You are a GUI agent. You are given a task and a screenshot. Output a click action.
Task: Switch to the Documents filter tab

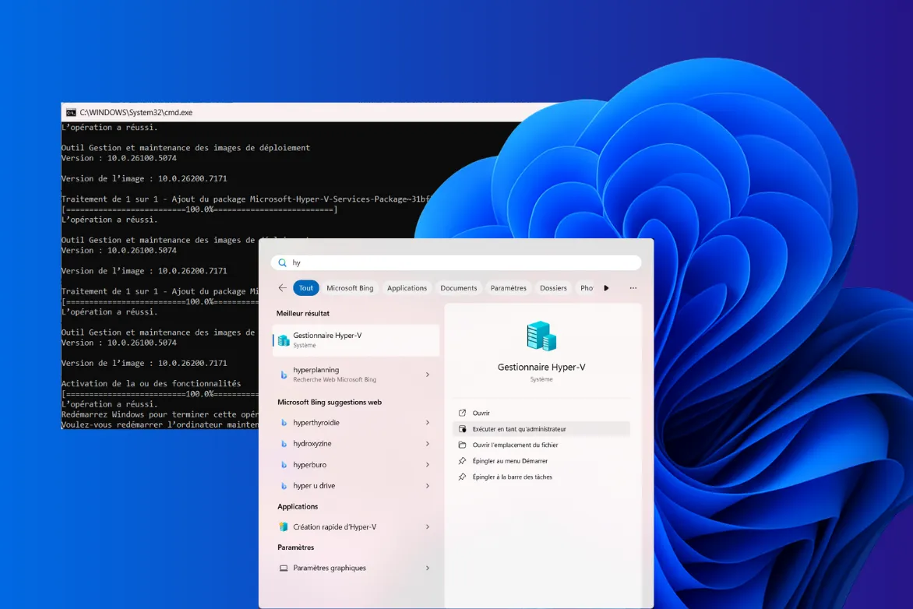pos(459,287)
